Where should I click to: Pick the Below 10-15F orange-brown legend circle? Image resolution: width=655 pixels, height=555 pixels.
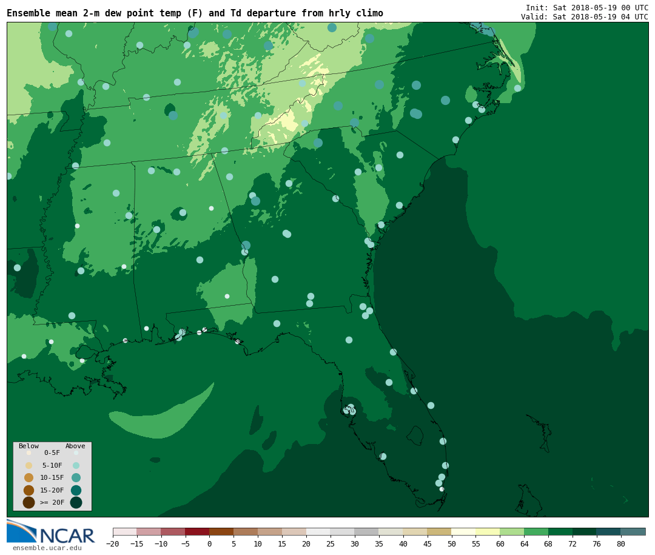pos(29,478)
